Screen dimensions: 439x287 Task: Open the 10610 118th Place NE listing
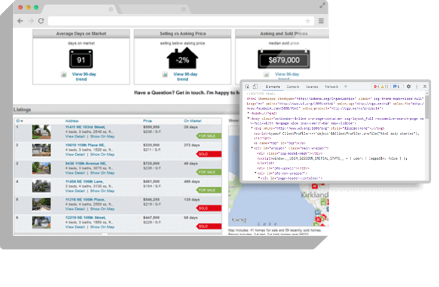pyautogui.click(x=85, y=145)
